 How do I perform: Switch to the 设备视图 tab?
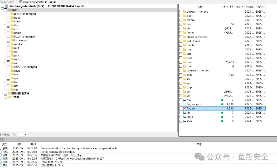8,2
